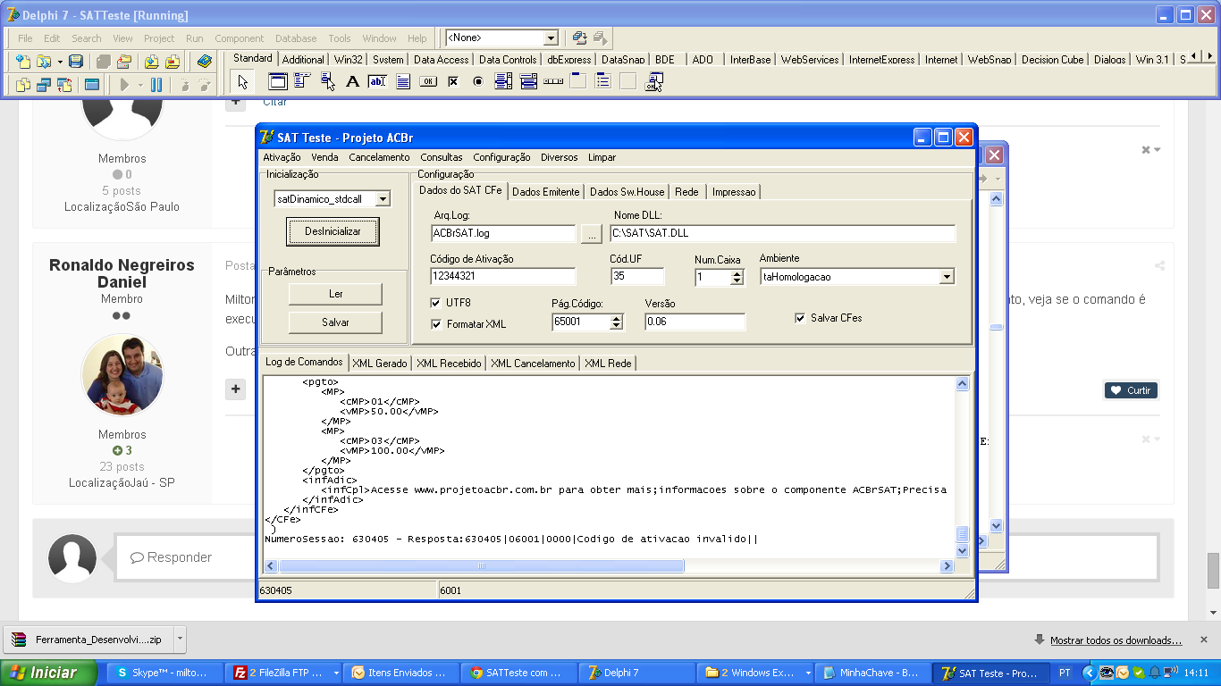
Task: Open Cancelamento menu
Action: pos(379,157)
